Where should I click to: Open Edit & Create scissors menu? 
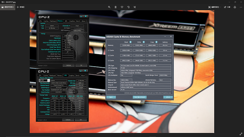point(215,7)
